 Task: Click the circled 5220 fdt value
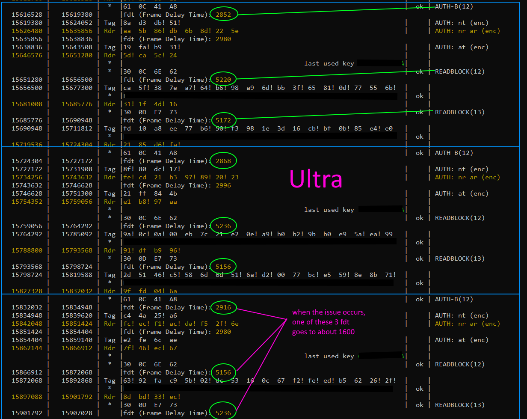223,79
